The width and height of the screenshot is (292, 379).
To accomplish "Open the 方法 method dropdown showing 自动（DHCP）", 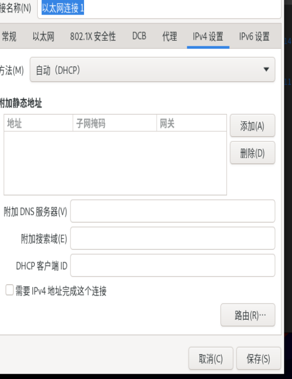I will [x=152, y=69].
